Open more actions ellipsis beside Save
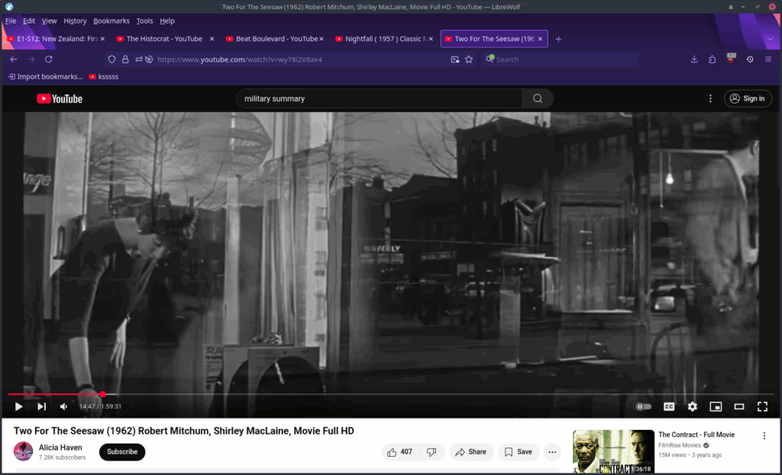This screenshot has width=782, height=475. (552, 451)
